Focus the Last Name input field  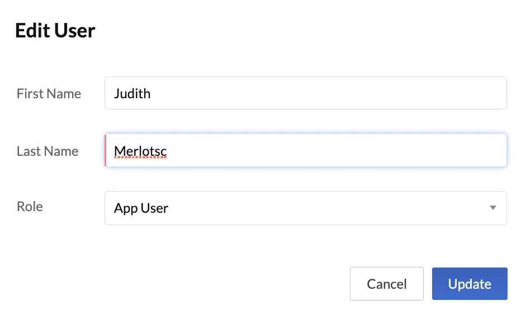[306, 150]
